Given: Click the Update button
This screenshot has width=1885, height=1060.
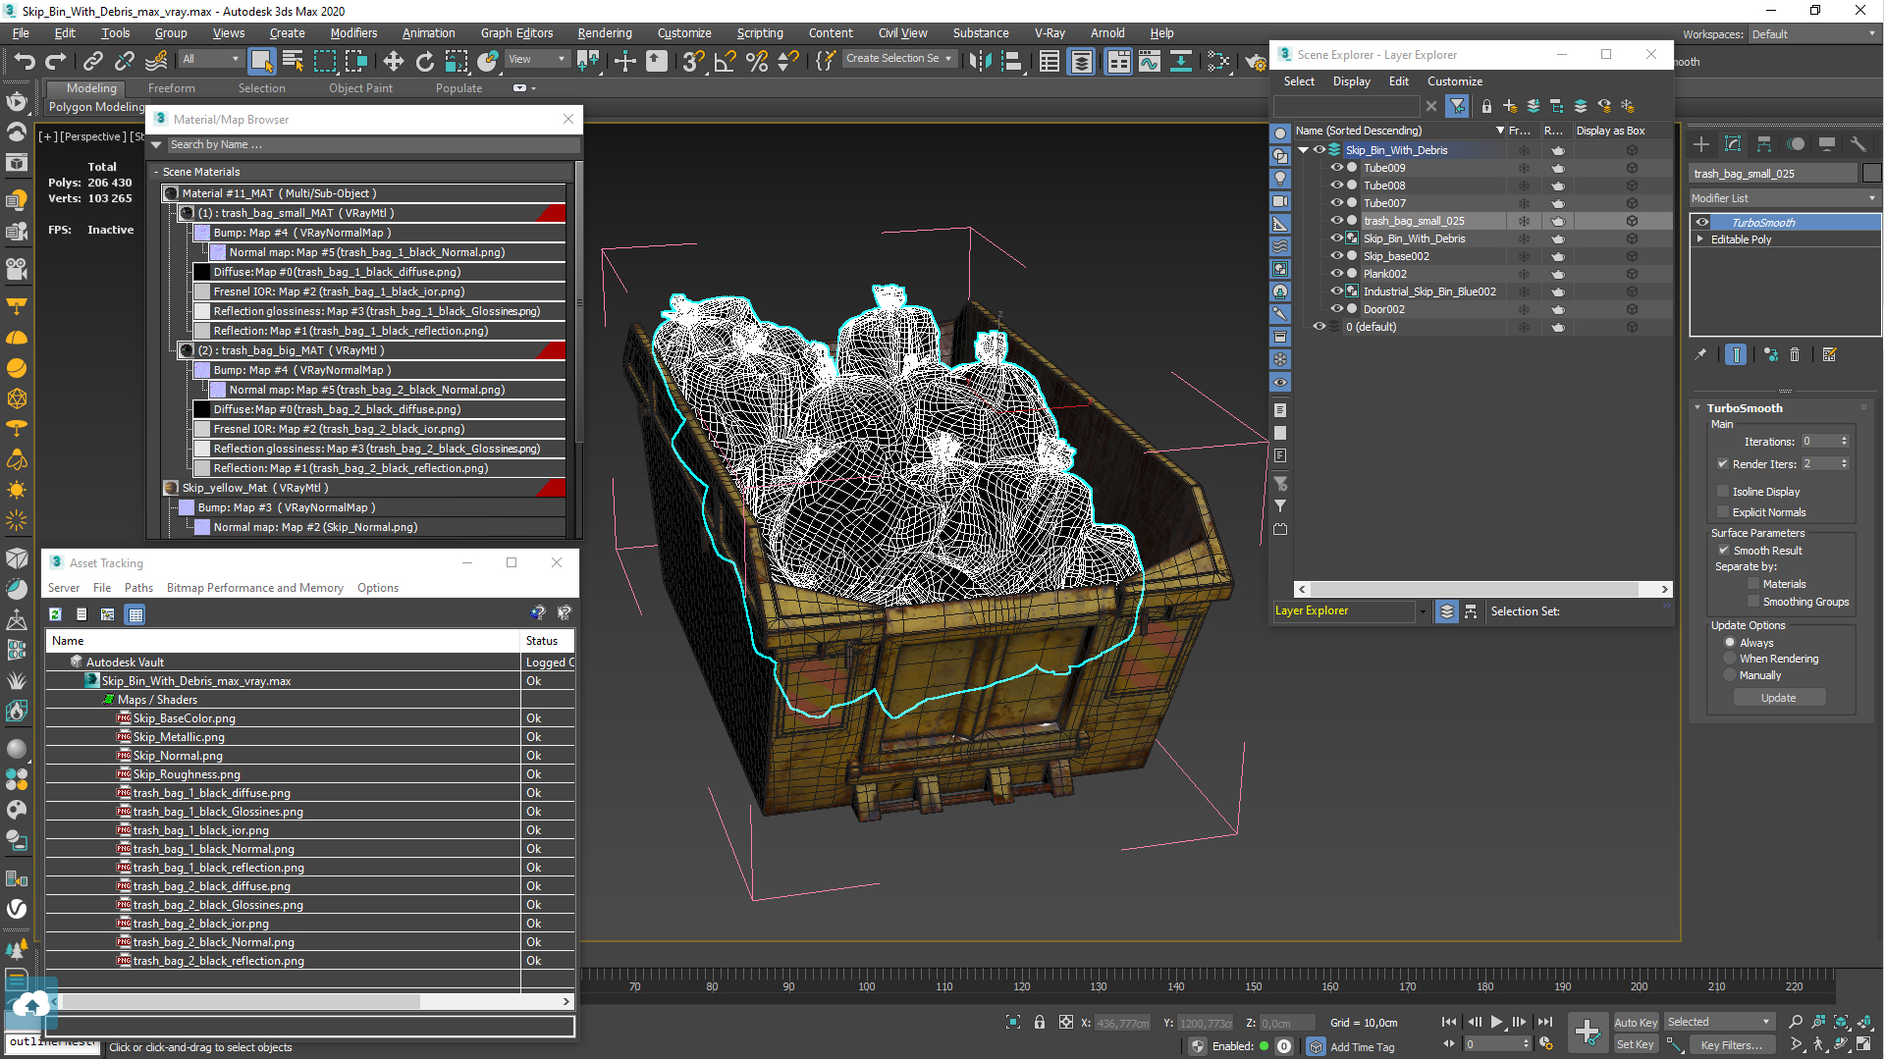Looking at the screenshot, I should (x=1778, y=698).
